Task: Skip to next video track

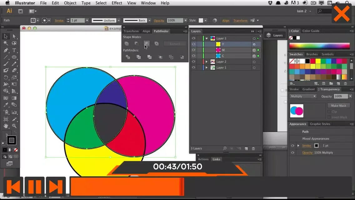Action: click(x=56, y=187)
